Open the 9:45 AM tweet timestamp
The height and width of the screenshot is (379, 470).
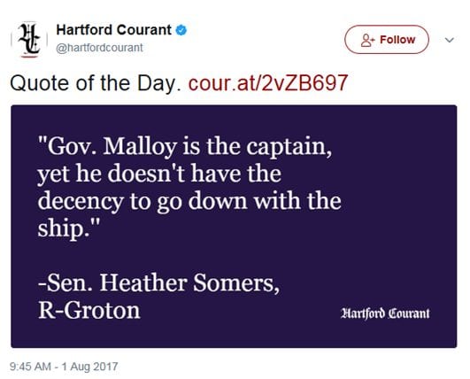click(30, 367)
